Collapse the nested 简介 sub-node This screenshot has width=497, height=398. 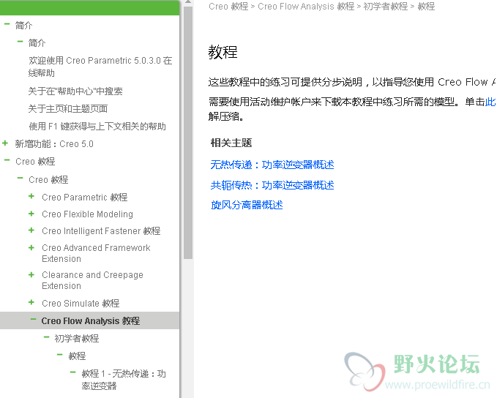click(20, 42)
